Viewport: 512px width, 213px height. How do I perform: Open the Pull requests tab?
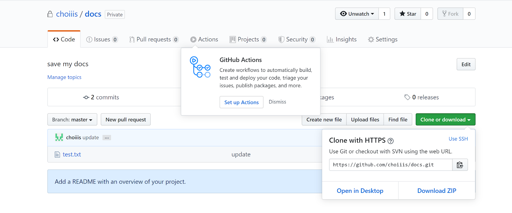point(154,39)
